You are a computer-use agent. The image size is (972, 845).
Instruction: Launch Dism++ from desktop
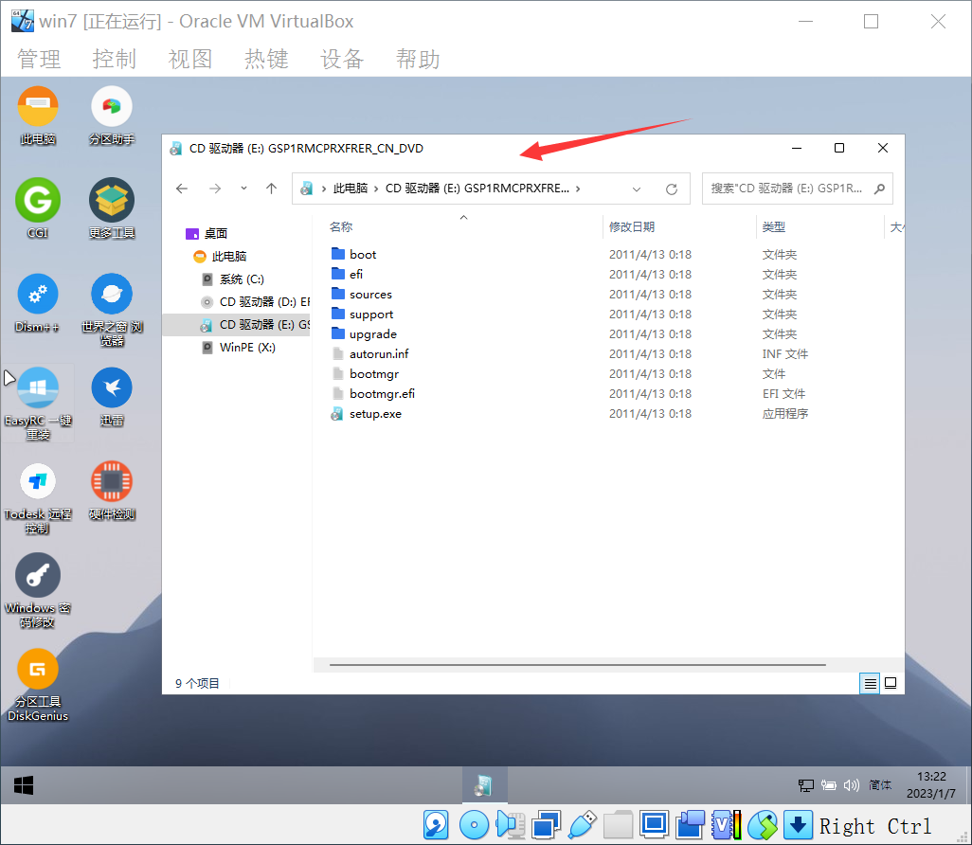38,302
